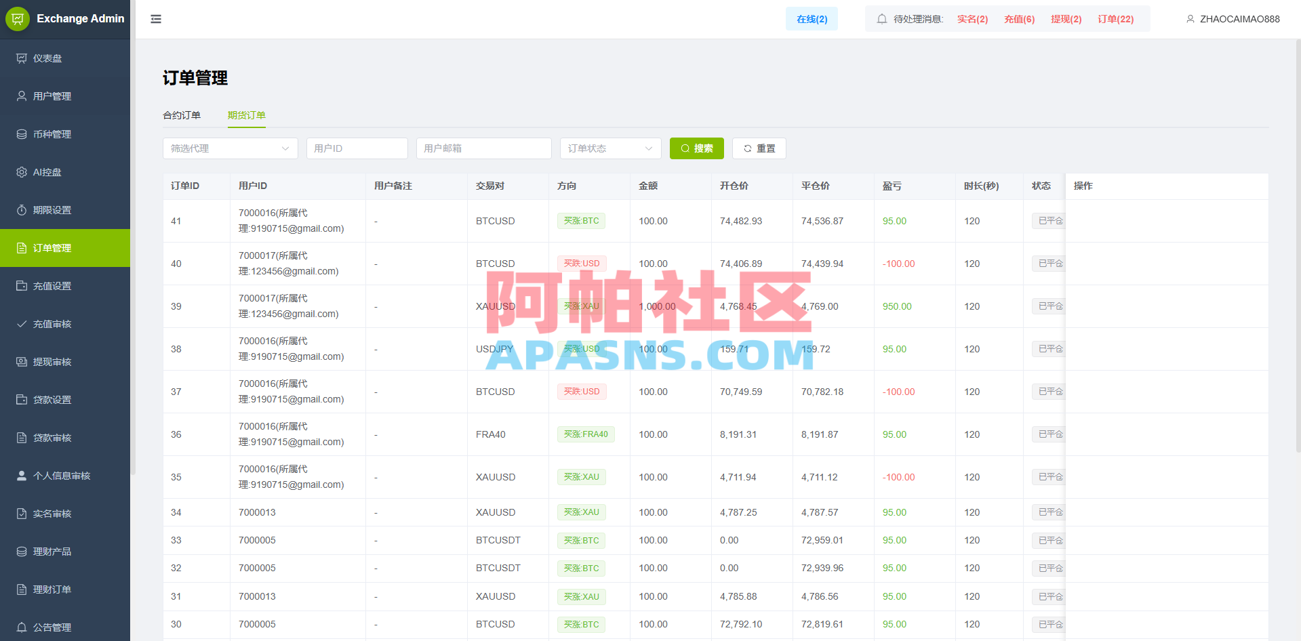Click 买涨:XAU tag in order 35 row

(581, 477)
